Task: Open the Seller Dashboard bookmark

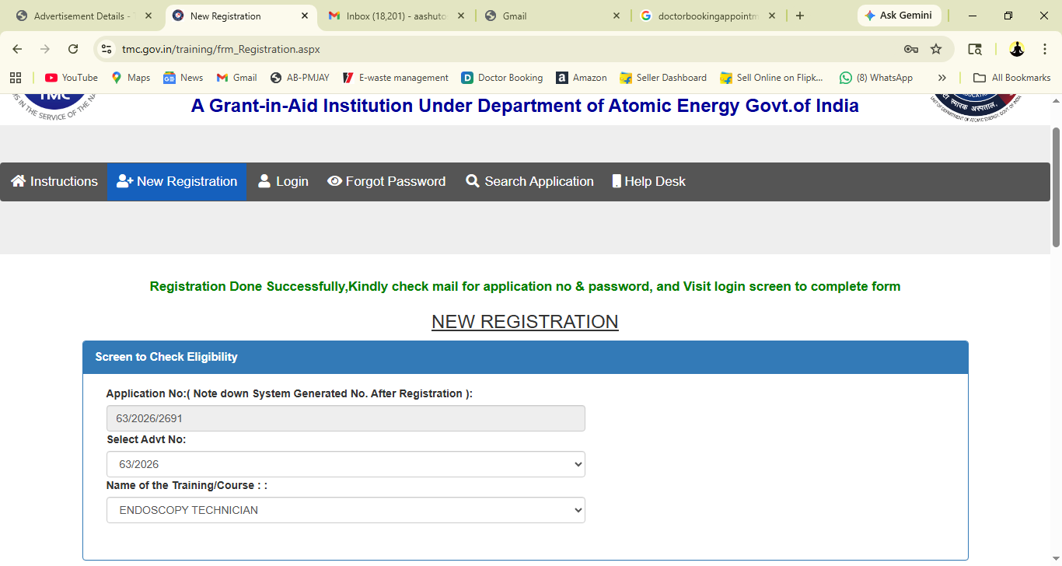Action: (x=663, y=78)
